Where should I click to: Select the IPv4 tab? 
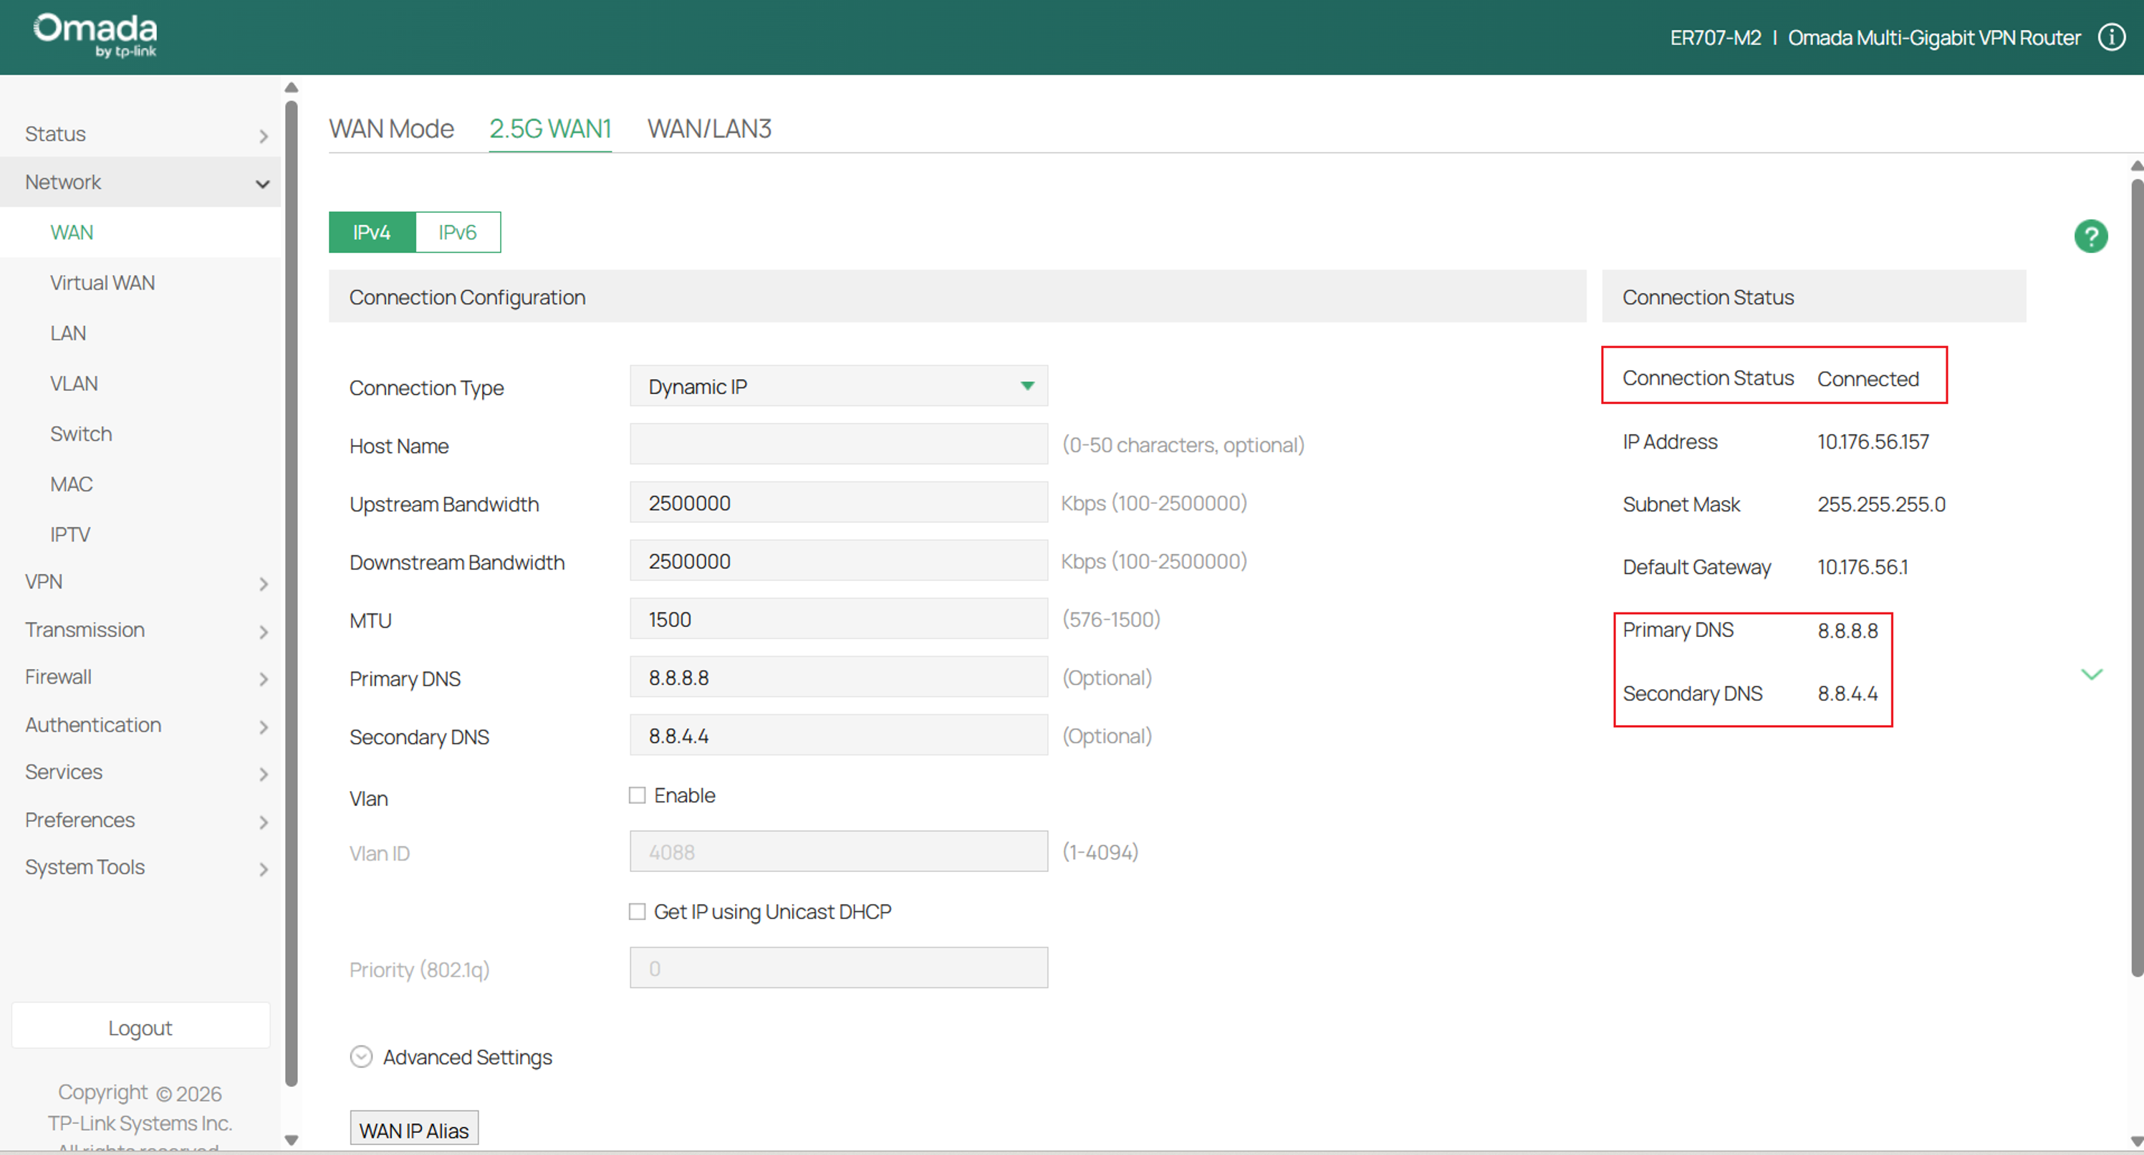(372, 232)
